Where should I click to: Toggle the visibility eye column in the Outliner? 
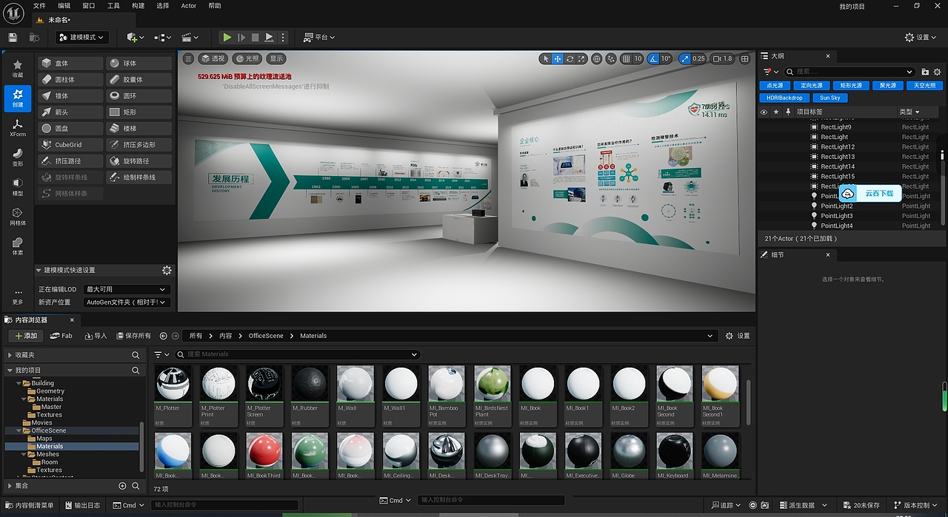(x=763, y=112)
